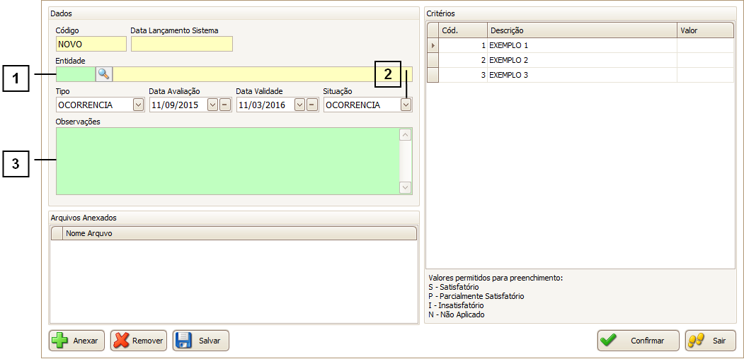This screenshot has width=744, height=359.
Task: Click the Valor column header
Action: click(x=705, y=30)
